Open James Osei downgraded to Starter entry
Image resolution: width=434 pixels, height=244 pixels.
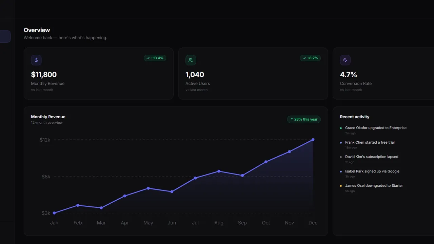point(374,185)
